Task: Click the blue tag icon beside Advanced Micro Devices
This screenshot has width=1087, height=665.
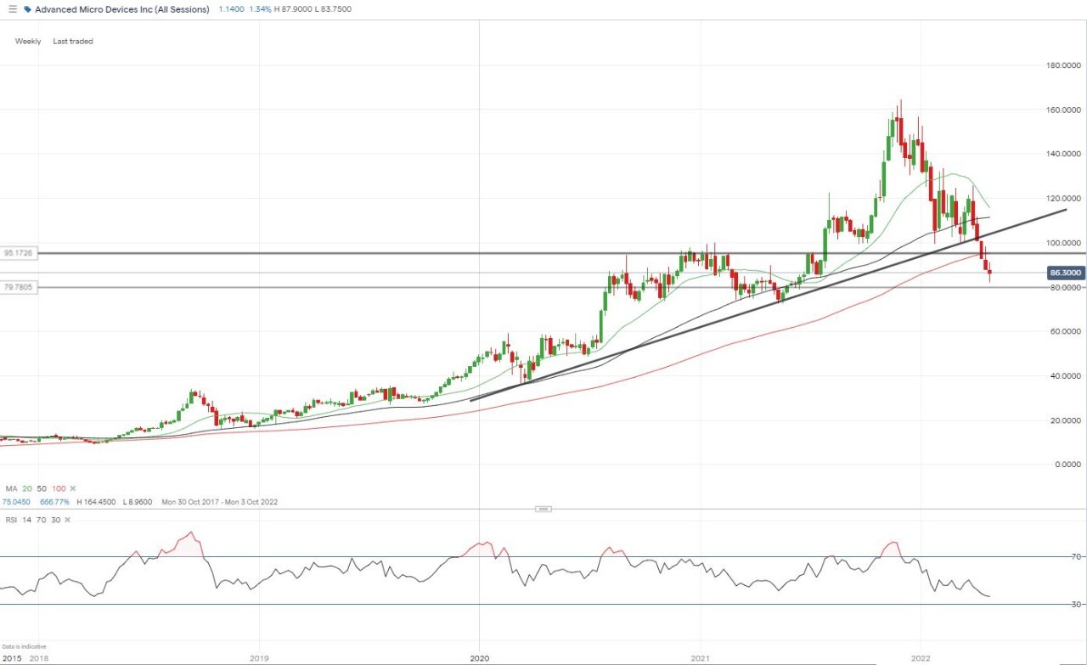Action: (27, 9)
